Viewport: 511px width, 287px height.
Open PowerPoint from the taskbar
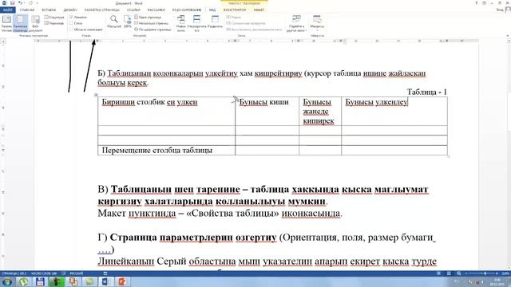click(122, 281)
